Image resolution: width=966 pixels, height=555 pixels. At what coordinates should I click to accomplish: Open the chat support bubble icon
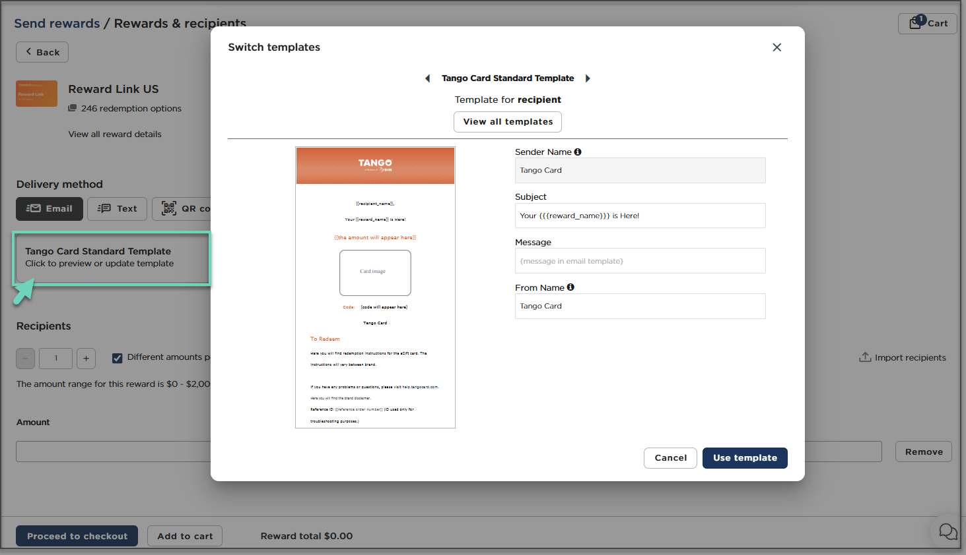pos(948,531)
